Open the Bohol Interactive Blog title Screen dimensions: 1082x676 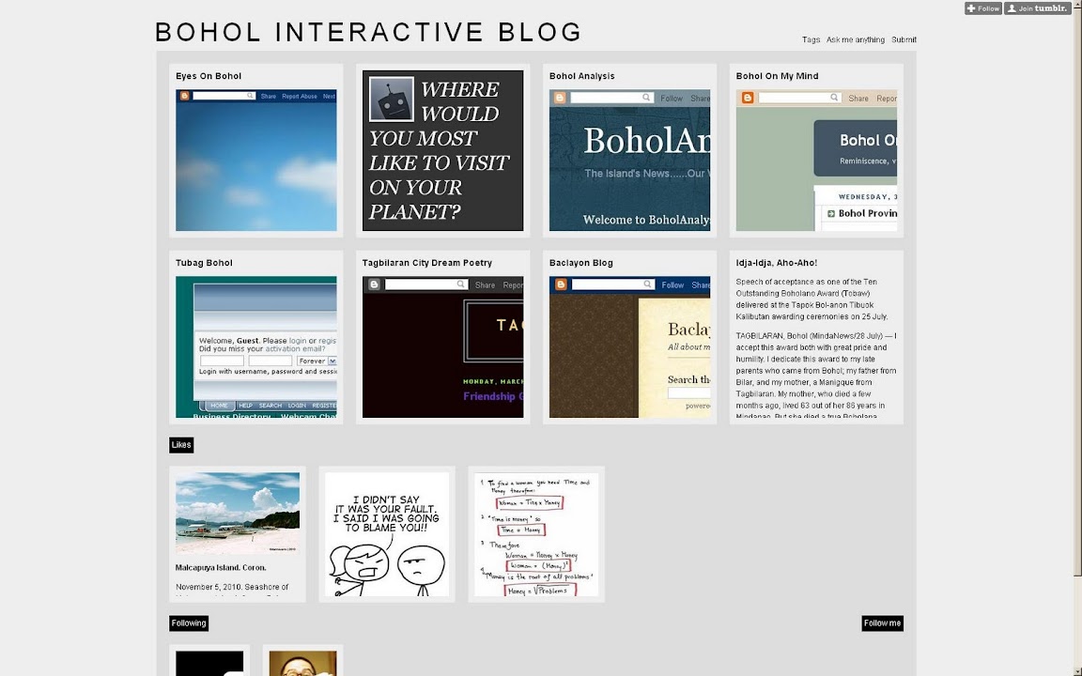(369, 33)
